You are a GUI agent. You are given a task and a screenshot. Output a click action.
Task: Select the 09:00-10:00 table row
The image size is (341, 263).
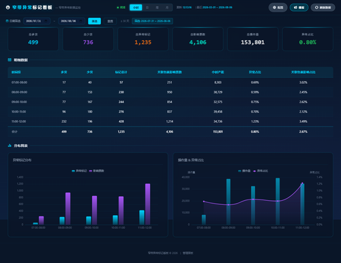[170, 102]
